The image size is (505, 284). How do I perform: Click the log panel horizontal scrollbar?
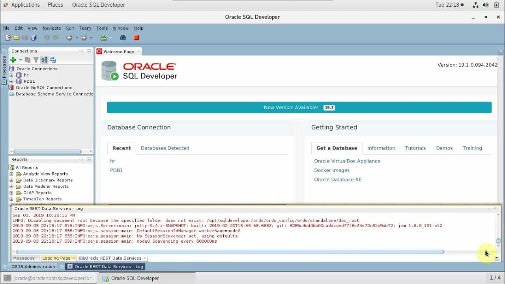tap(230, 252)
